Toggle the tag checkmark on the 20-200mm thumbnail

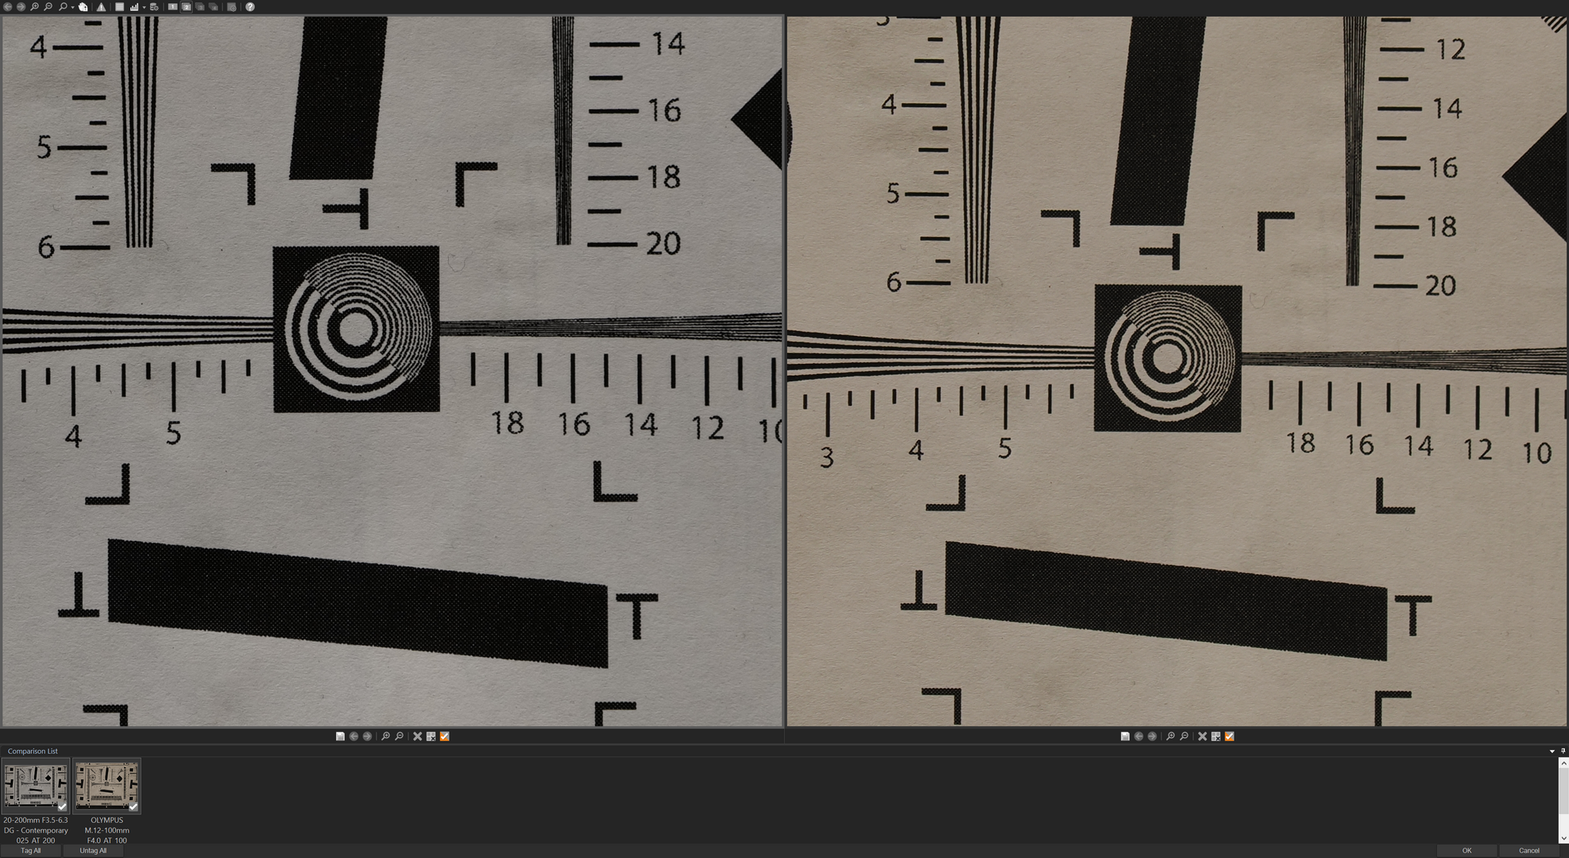click(x=62, y=807)
